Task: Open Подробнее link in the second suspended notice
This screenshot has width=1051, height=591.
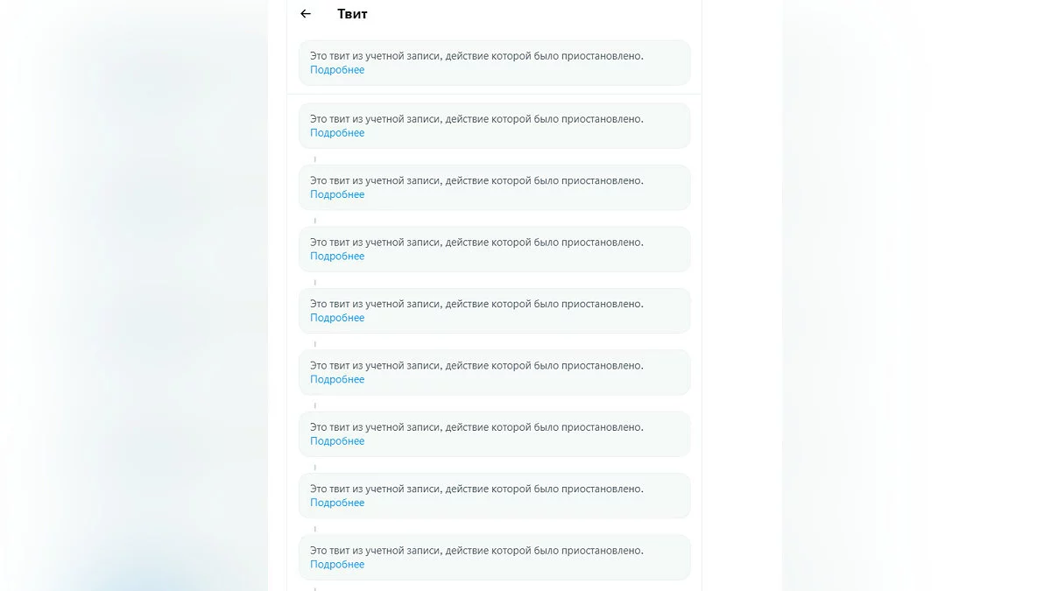Action: pos(337,133)
